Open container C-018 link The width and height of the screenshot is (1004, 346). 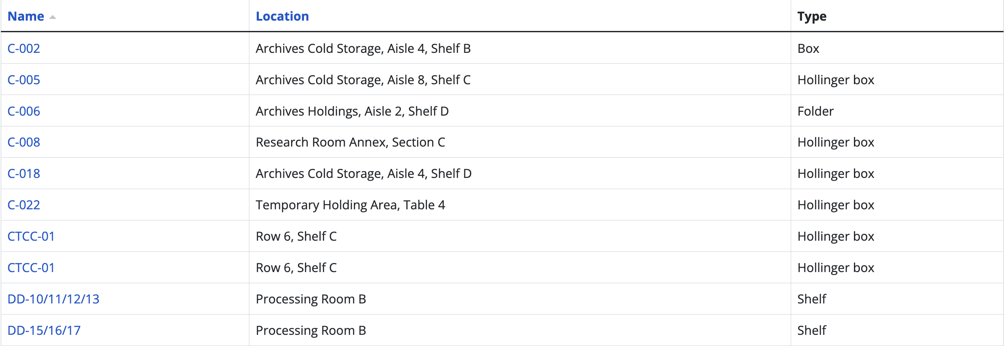(24, 174)
